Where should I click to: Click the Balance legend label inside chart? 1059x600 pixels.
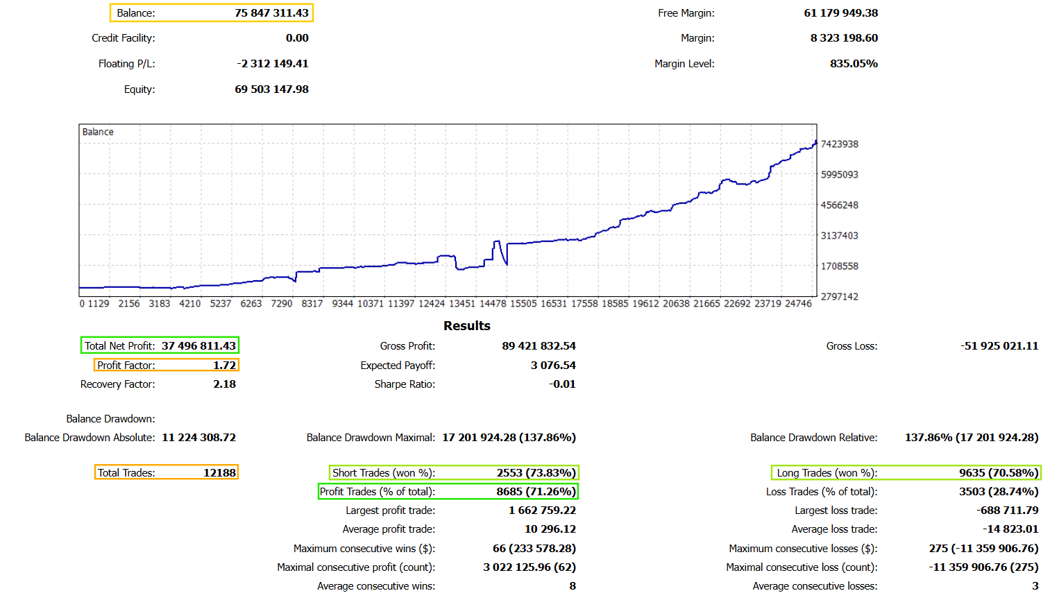point(98,132)
